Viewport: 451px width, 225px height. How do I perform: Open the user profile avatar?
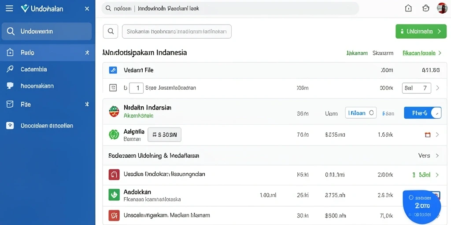[x=442, y=8]
